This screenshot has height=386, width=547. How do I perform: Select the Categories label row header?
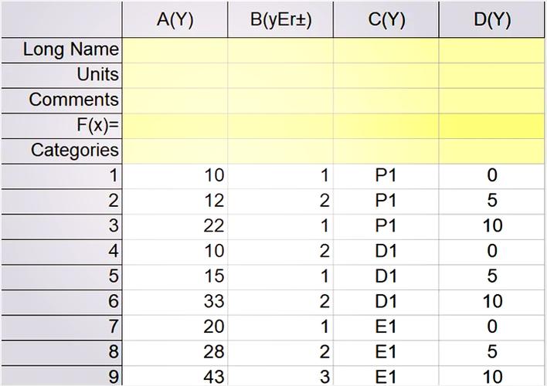(60, 151)
